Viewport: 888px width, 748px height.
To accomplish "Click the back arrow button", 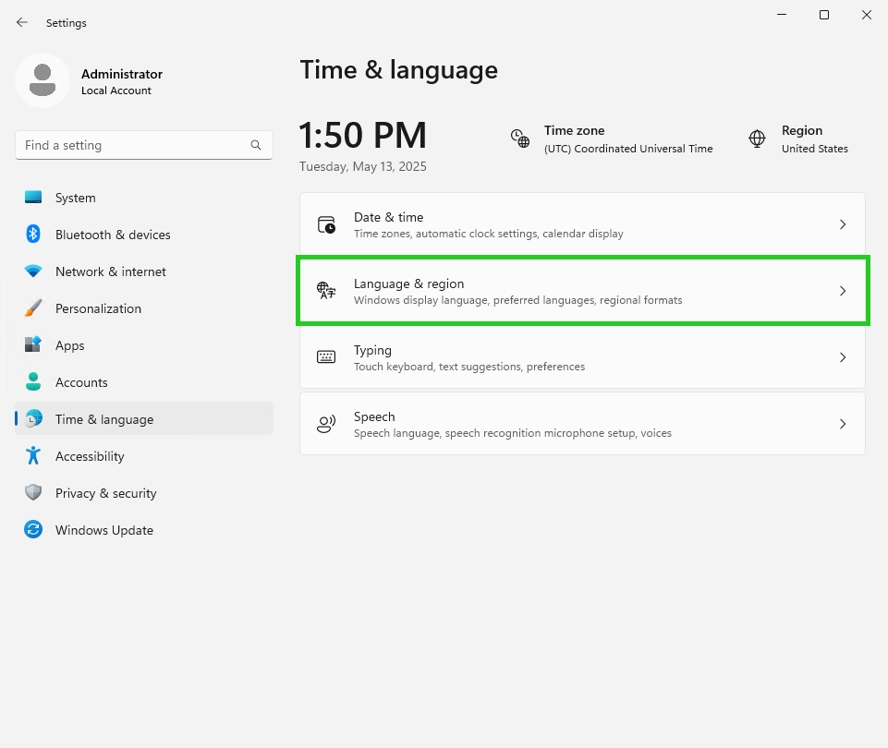I will point(21,22).
